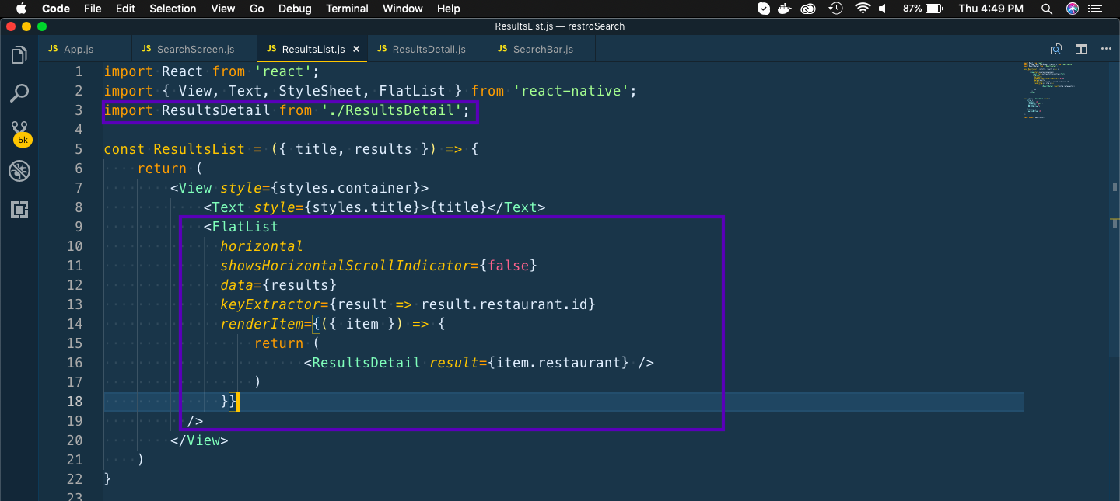This screenshot has width=1120, height=501.
Task: Open More Actions ellipsis in editor toolbar
Action: tap(1106, 49)
